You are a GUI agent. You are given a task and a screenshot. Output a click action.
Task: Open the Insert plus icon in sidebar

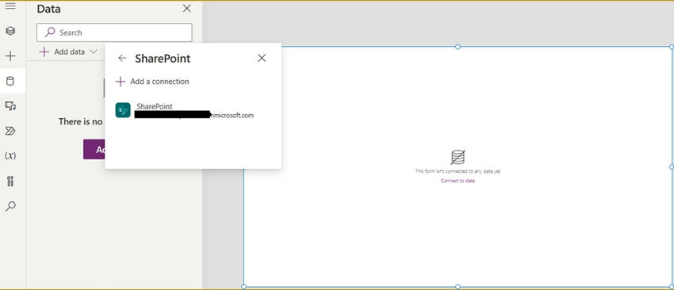(10, 55)
